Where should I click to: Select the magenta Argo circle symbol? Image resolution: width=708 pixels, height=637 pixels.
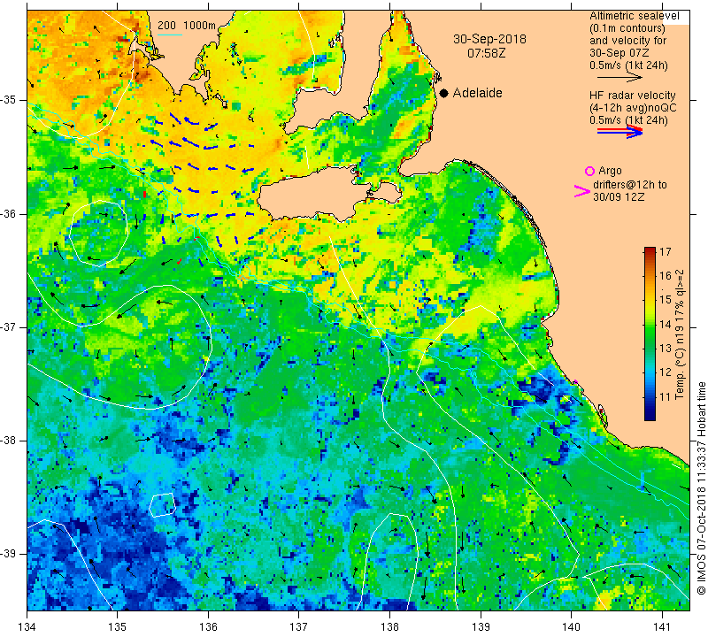tap(589, 171)
